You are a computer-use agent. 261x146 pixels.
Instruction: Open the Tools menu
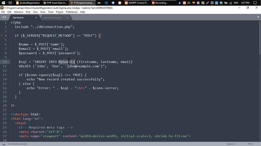tap(51, 12)
